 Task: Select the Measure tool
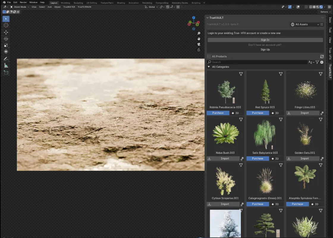click(6, 65)
